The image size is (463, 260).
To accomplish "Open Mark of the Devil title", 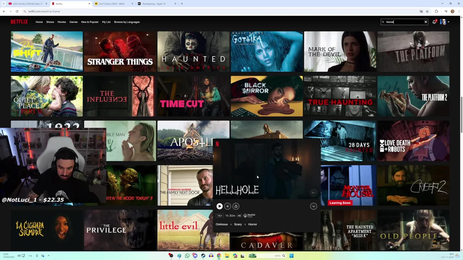I will (340, 51).
